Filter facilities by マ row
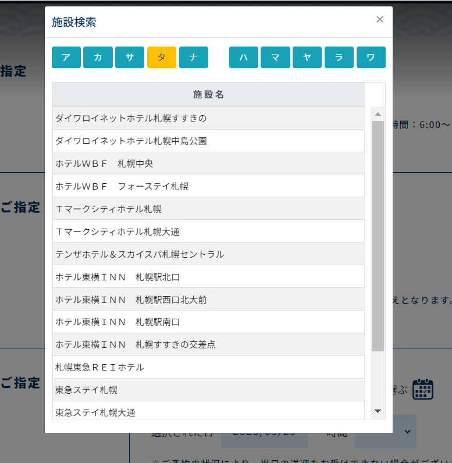This screenshot has height=463, width=452. coord(276,57)
